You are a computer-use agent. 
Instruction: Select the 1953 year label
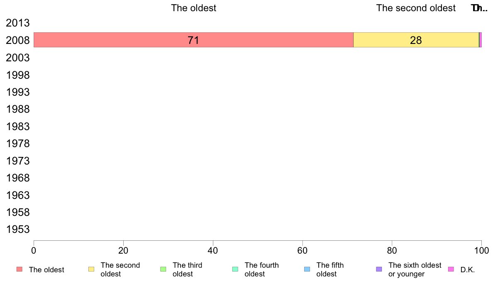click(17, 229)
